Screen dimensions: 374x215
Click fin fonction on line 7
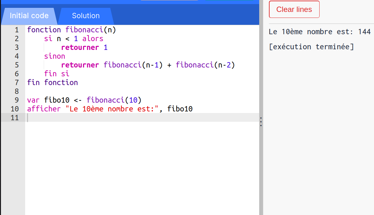53,82
